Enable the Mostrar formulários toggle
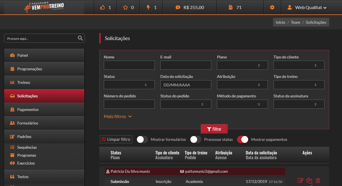Image resolution: width=342 pixels, height=186 pixels. 142,139
